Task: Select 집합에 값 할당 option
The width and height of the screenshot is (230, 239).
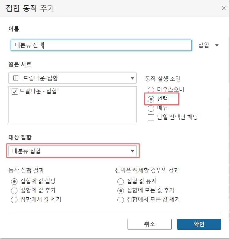Action: pos(14,181)
